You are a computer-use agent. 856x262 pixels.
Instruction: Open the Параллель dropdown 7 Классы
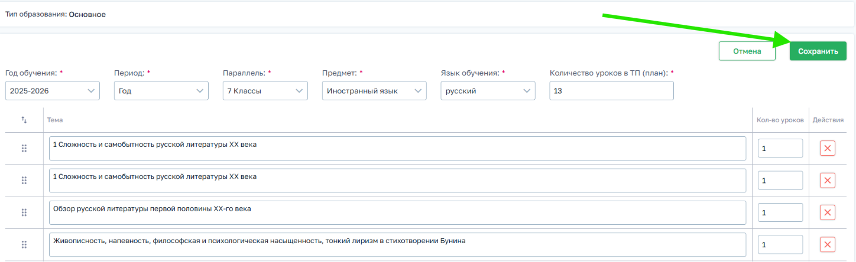click(265, 91)
